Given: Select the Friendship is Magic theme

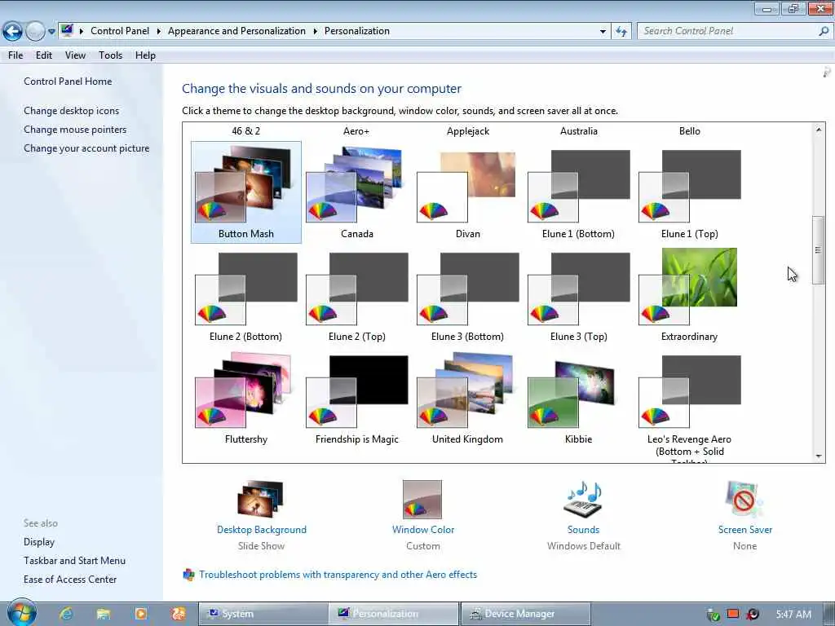Looking at the screenshot, I should 357,398.
